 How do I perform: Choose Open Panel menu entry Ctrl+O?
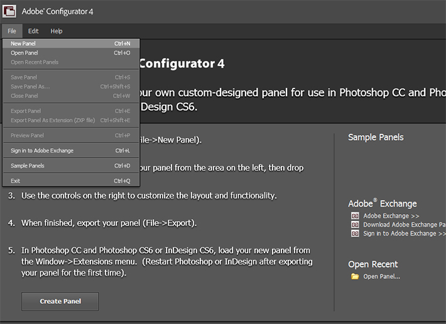[x=71, y=53]
